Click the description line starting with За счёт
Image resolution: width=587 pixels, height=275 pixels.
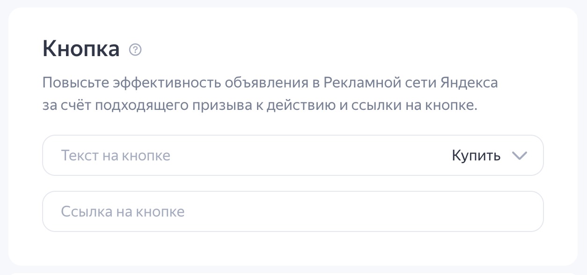(x=260, y=105)
